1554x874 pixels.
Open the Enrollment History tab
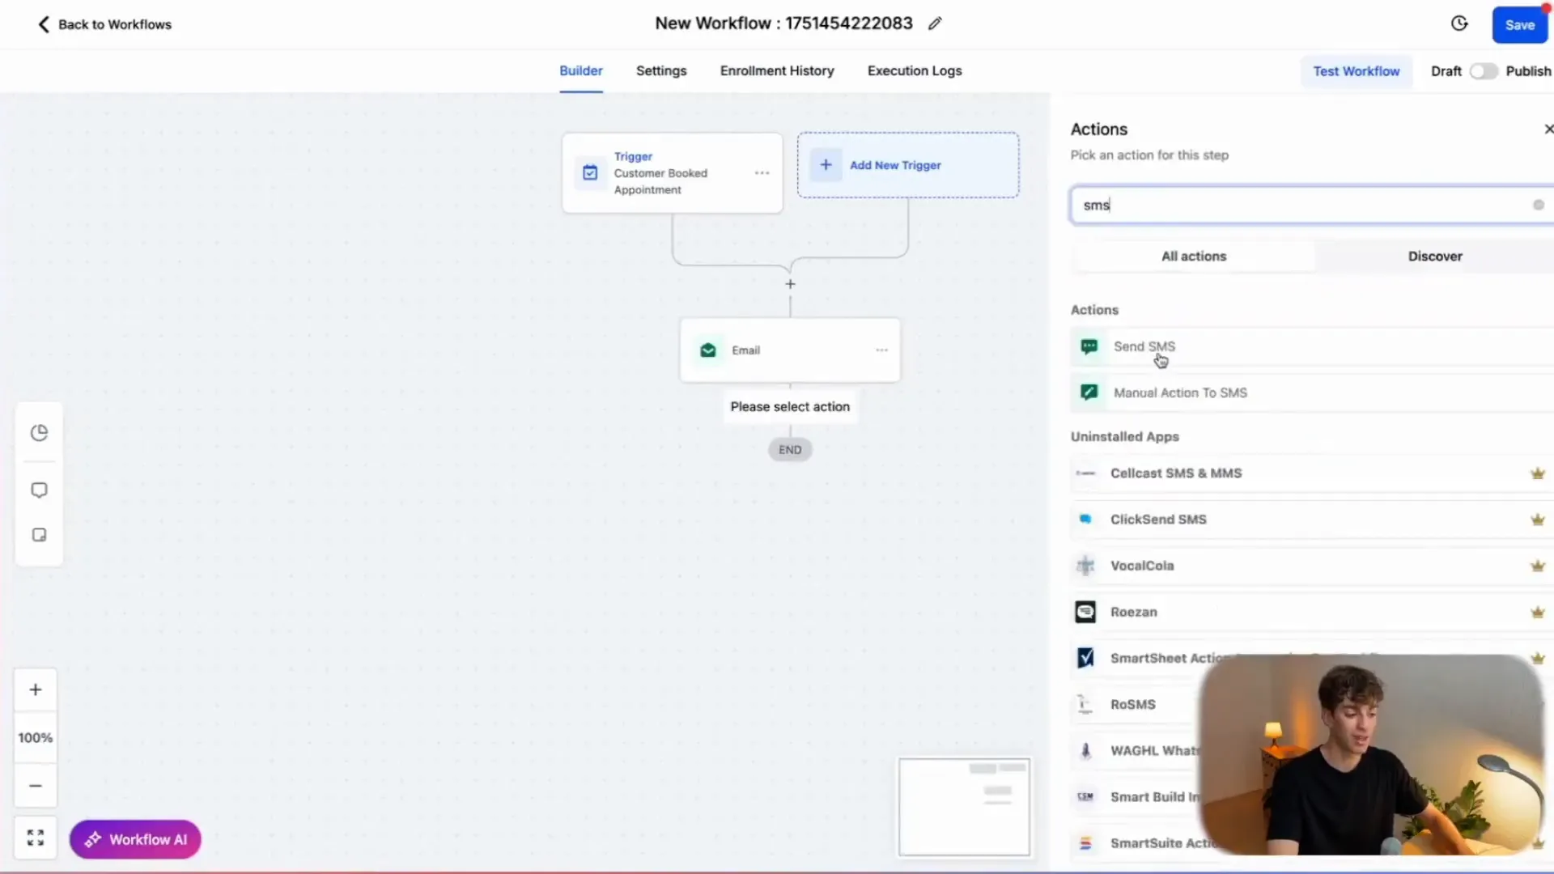click(777, 70)
